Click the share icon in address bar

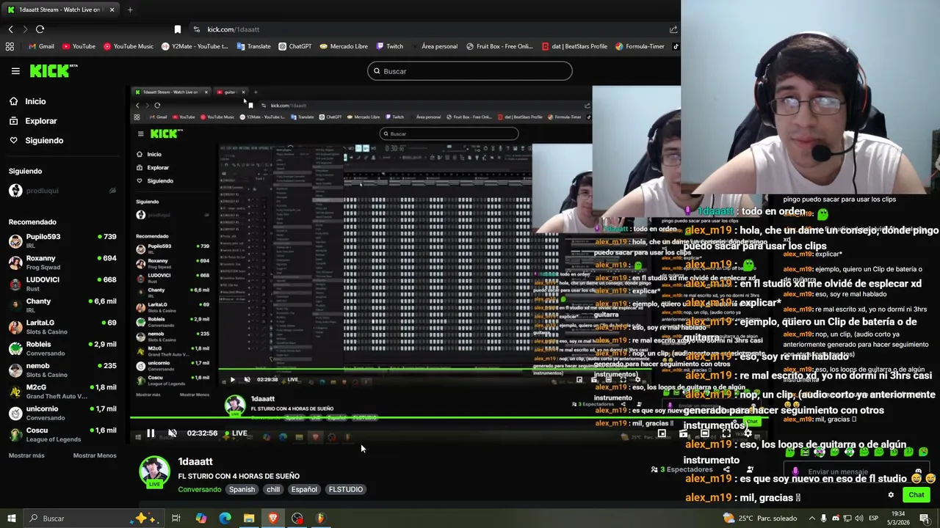pyautogui.click(x=673, y=29)
